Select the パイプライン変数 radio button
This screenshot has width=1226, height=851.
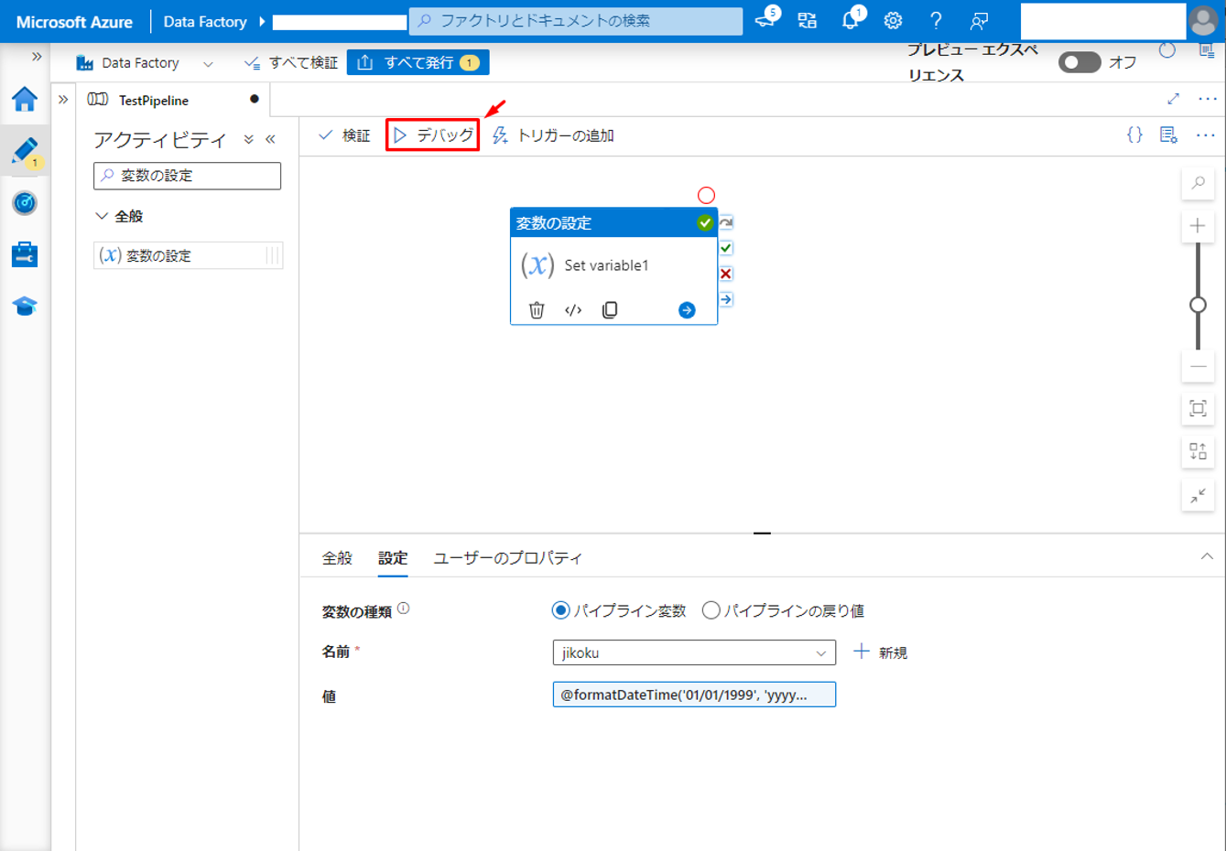561,610
